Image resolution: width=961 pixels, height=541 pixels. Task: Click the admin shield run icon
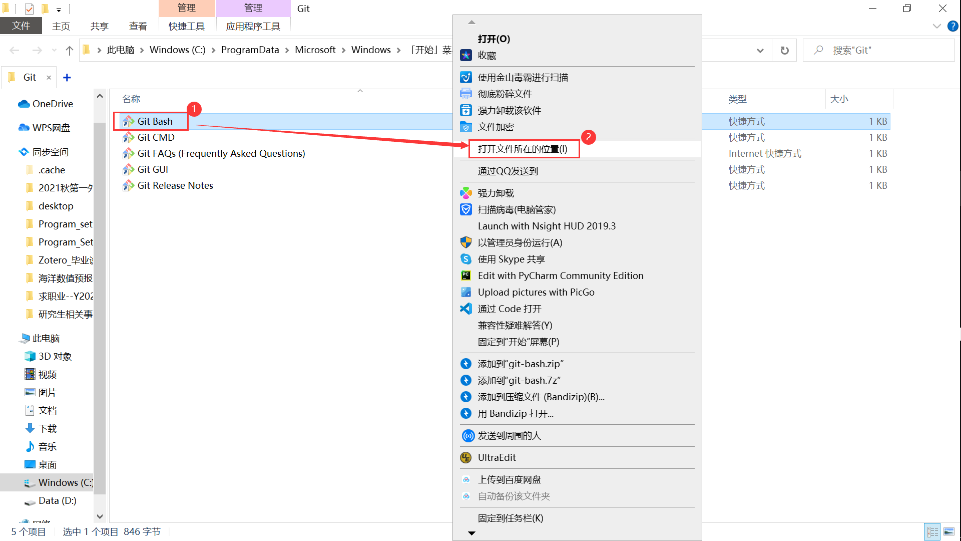[466, 242]
